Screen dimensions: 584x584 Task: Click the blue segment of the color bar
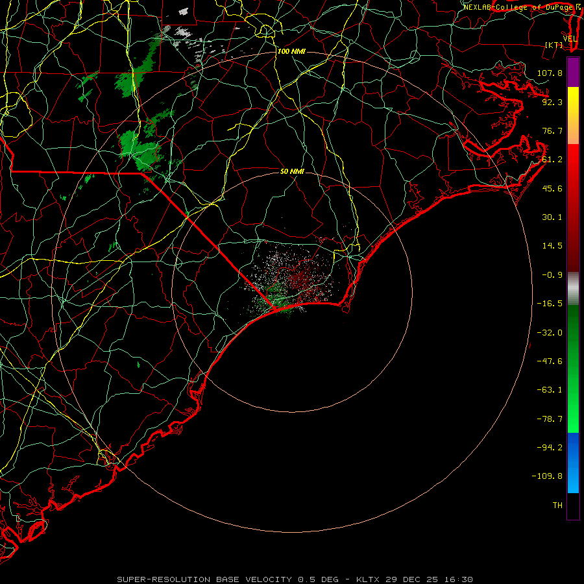[x=573, y=463]
